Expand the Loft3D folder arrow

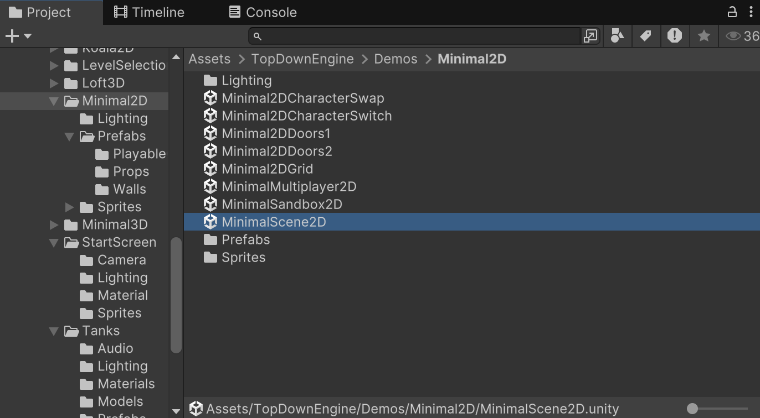point(54,83)
